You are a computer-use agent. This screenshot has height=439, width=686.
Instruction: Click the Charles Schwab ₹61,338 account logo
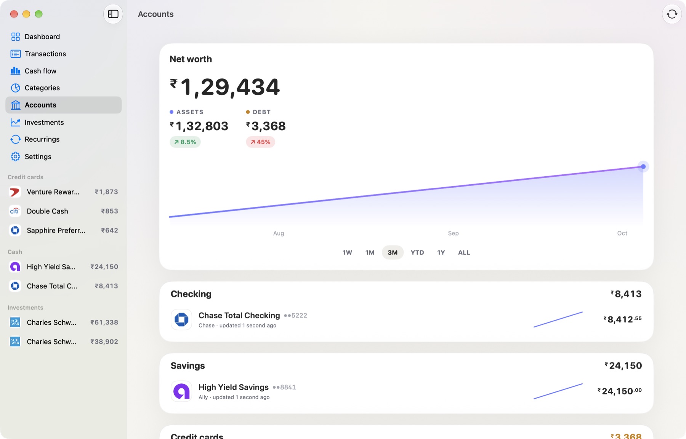pos(15,322)
